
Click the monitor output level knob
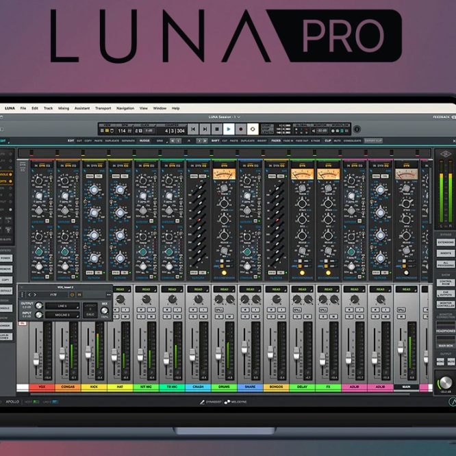(x=444, y=383)
